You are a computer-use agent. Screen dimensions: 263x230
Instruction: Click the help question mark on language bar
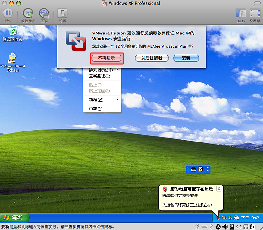(x=201, y=169)
